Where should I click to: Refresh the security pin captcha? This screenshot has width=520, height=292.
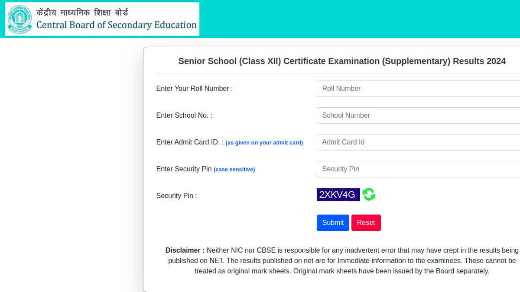[369, 195]
